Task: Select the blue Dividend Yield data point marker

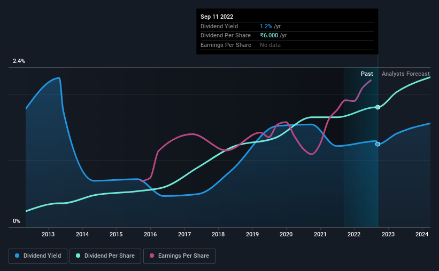Action: click(378, 144)
